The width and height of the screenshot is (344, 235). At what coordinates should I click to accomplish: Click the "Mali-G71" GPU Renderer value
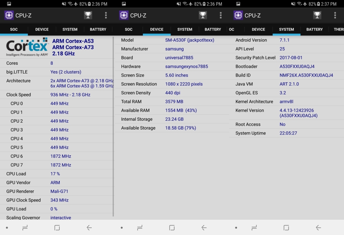[x=59, y=191]
